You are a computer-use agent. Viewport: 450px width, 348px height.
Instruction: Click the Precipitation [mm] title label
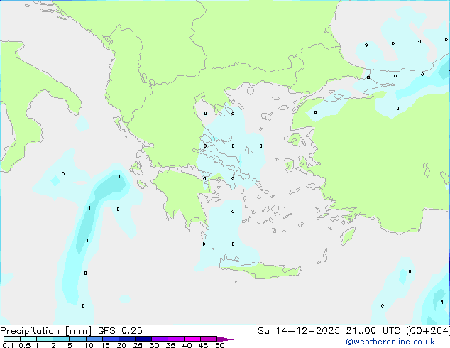pyautogui.click(x=45, y=331)
